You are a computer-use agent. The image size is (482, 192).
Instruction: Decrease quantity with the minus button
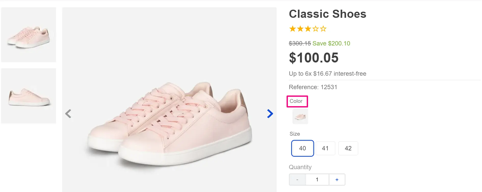tap(297, 180)
